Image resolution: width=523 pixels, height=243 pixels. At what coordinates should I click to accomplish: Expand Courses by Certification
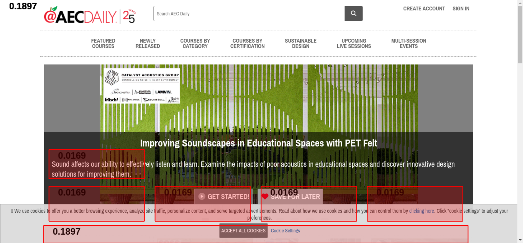(x=247, y=43)
